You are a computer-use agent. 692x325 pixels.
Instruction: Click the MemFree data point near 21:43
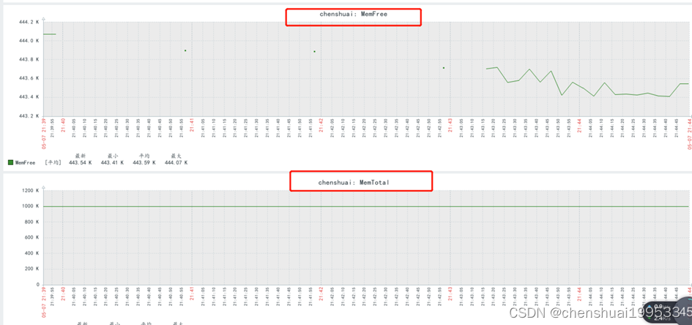pos(444,68)
